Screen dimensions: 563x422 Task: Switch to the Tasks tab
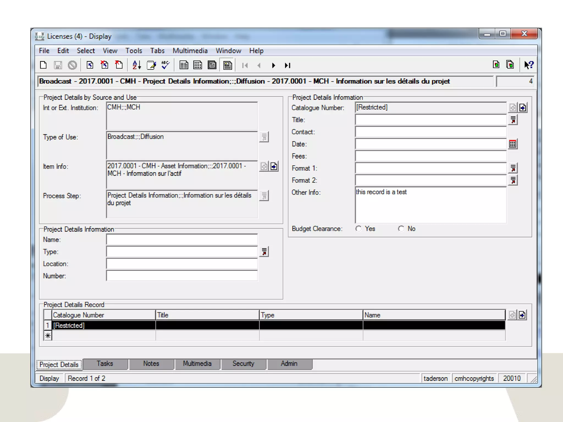(x=105, y=364)
